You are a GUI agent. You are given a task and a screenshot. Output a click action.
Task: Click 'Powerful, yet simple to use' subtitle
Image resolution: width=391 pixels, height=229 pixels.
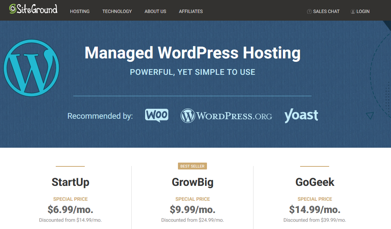[x=192, y=72]
